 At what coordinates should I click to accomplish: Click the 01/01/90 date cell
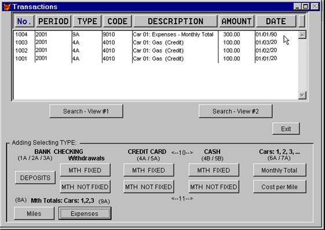pyautogui.click(x=266, y=34)
